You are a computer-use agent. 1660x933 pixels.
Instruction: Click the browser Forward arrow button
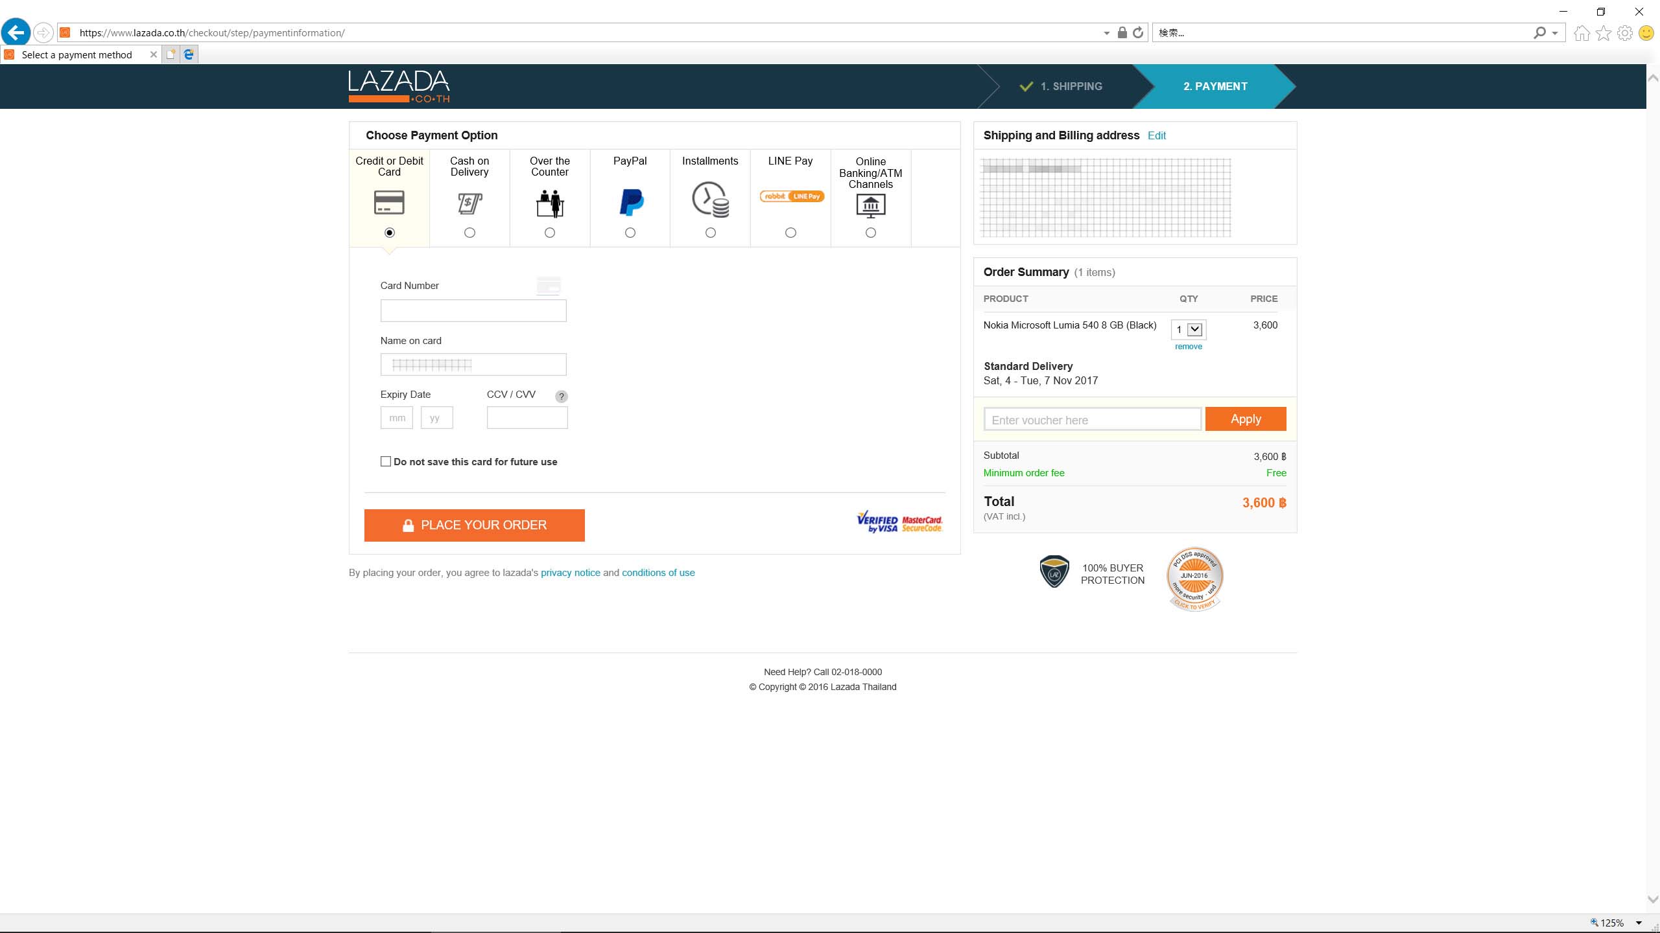coord(43,32)
